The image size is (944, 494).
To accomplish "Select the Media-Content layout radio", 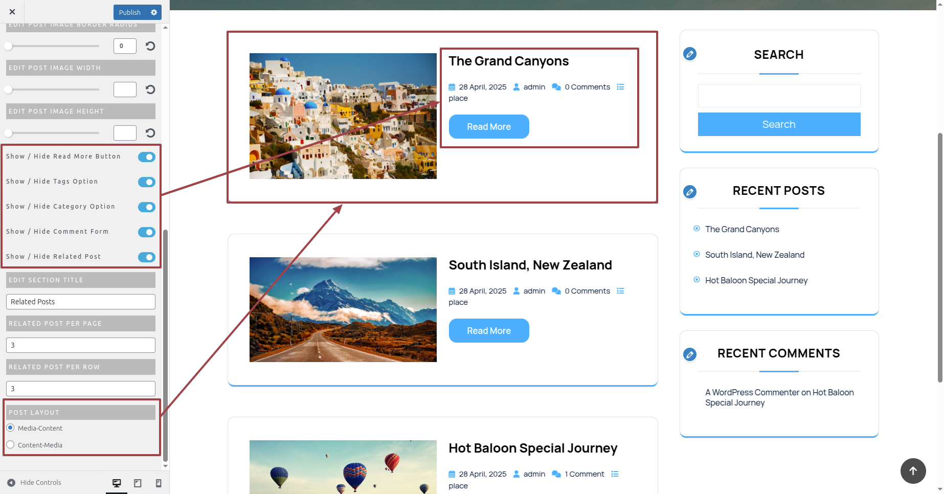I will pyautogui.click(x=10, y=428).
